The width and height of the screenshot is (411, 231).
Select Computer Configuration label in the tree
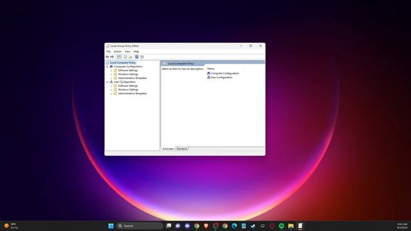tap(128, 67)
